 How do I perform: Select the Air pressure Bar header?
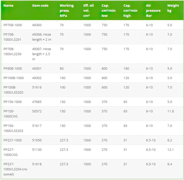[153, 10]
